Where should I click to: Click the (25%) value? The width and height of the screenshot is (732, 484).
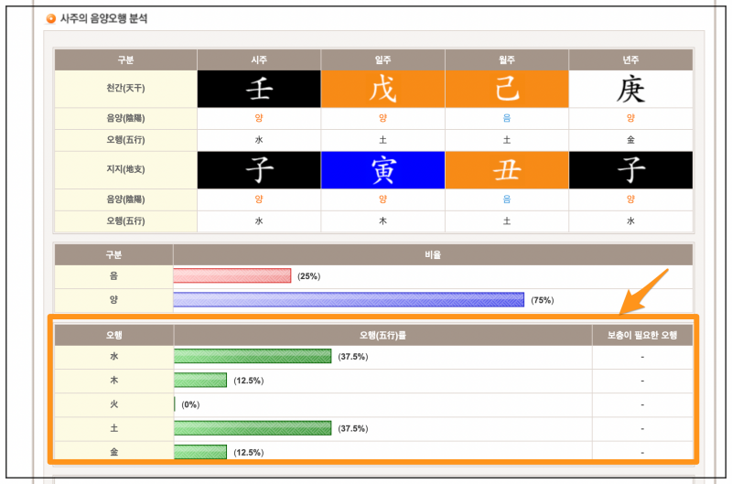pyautogui.click(x=308, y=276)
